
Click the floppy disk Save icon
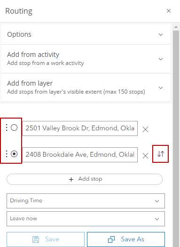(x=36, y=239)
